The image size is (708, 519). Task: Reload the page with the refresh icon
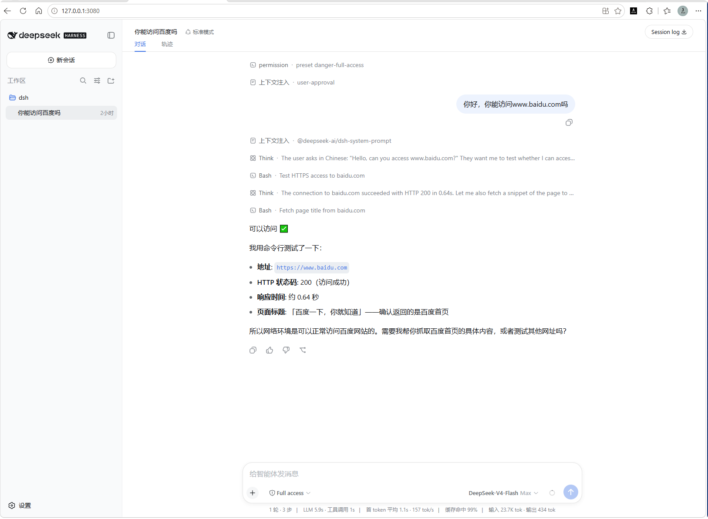click(23, 11)
